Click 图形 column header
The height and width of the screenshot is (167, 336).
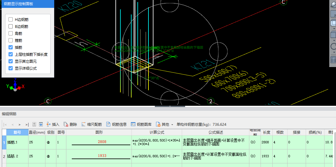[x=99, y=132]
